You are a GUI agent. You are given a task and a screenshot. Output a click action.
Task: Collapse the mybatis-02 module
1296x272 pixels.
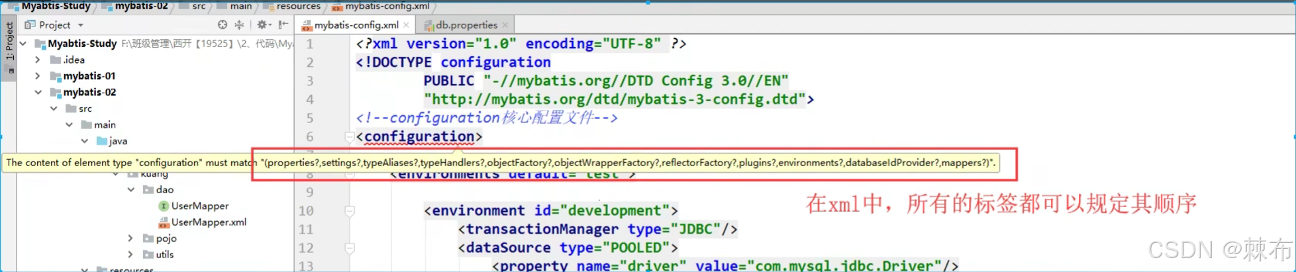point(38,92)
